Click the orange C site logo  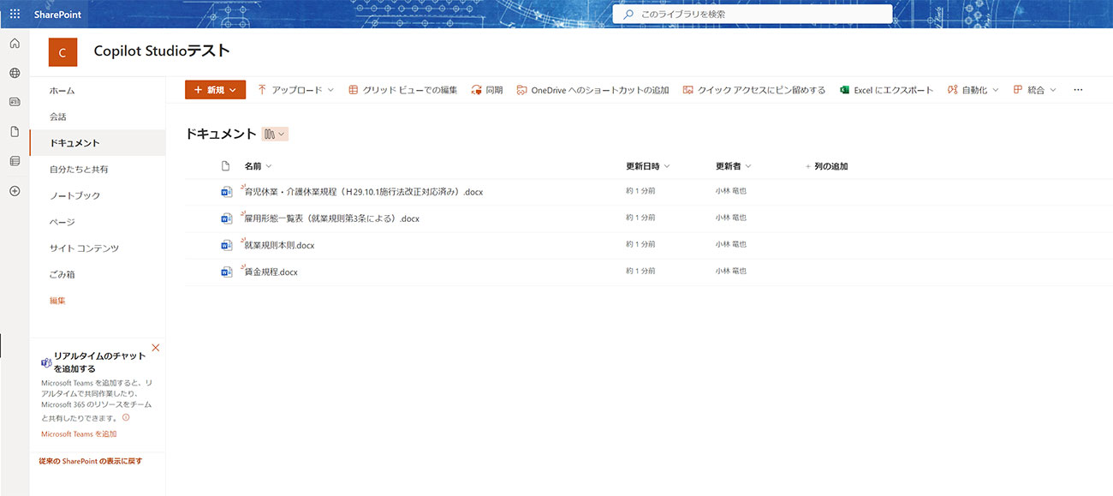point(62,52)
